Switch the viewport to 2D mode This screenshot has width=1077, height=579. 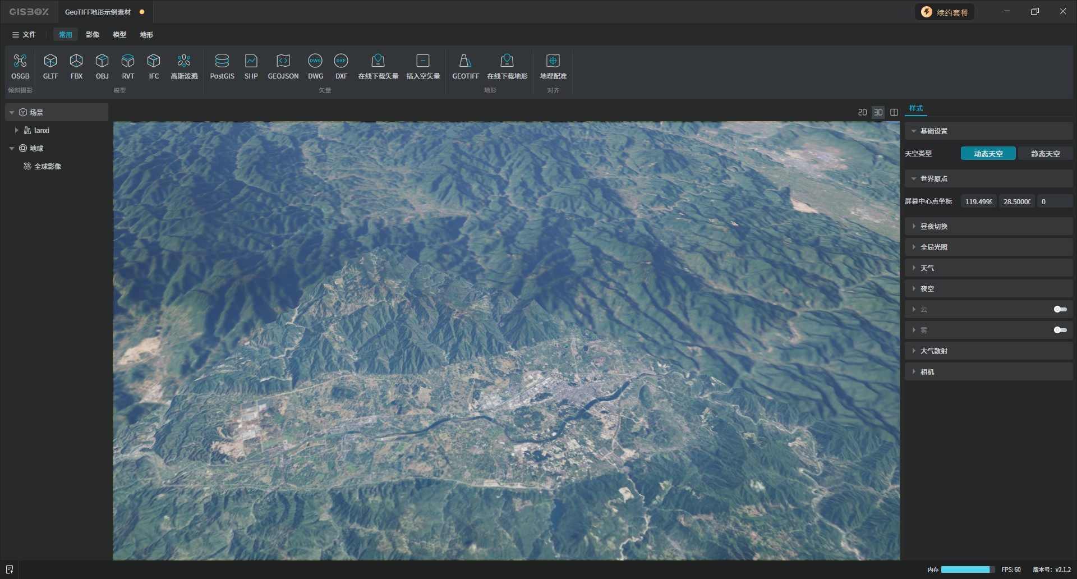pyautogui.click(x=862, y=112)
